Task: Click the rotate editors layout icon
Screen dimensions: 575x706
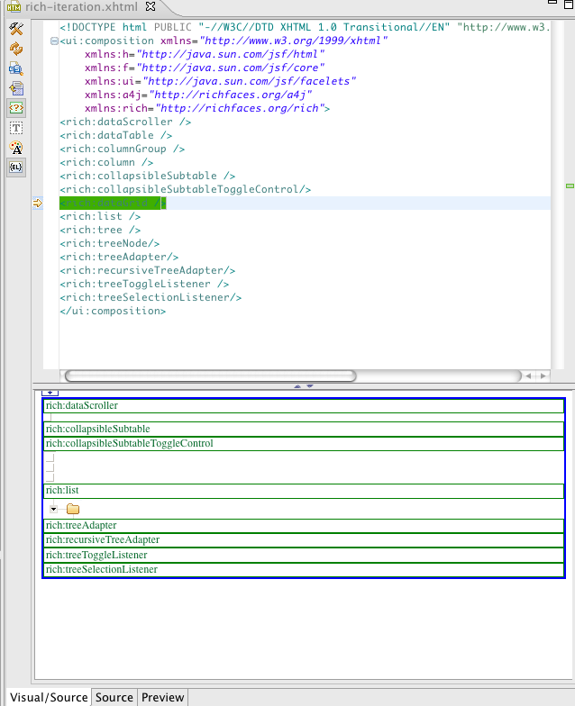Action: (16, 88)
